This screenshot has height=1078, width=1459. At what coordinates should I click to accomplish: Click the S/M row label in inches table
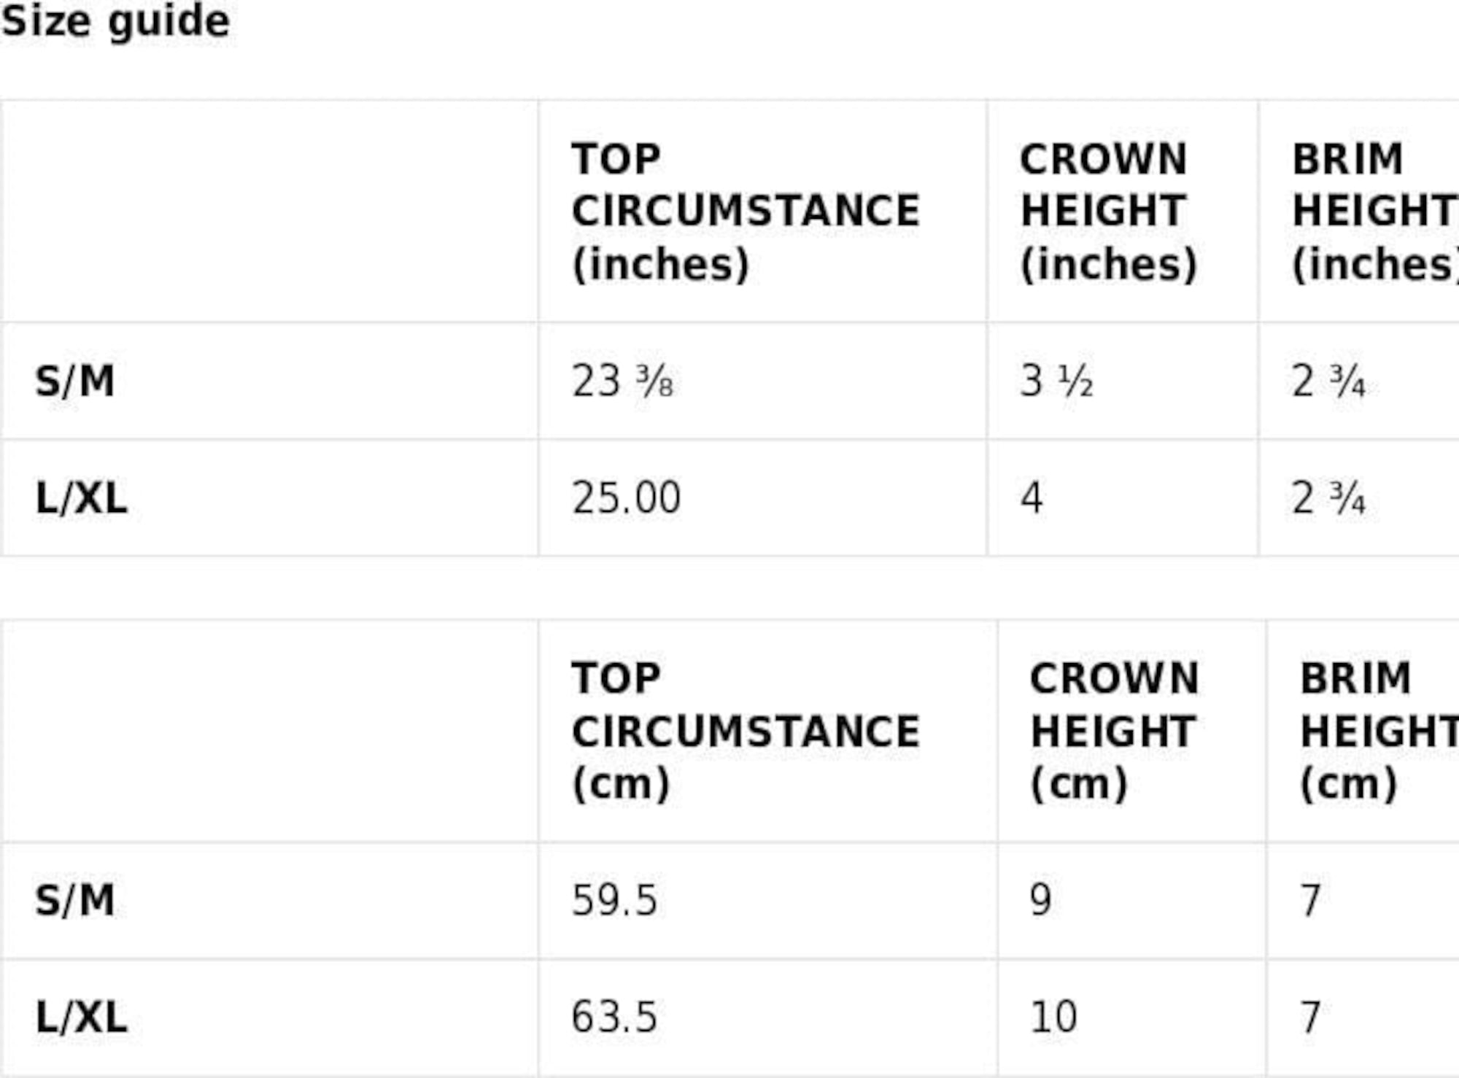click(x=75, y=381)
